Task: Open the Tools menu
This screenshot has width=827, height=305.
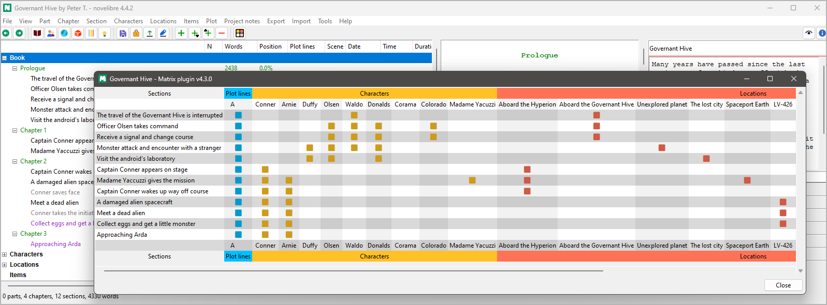Action: [325, 21]
